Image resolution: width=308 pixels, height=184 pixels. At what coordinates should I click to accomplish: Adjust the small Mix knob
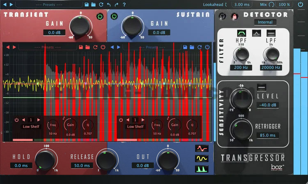click(x=271, y=5)
